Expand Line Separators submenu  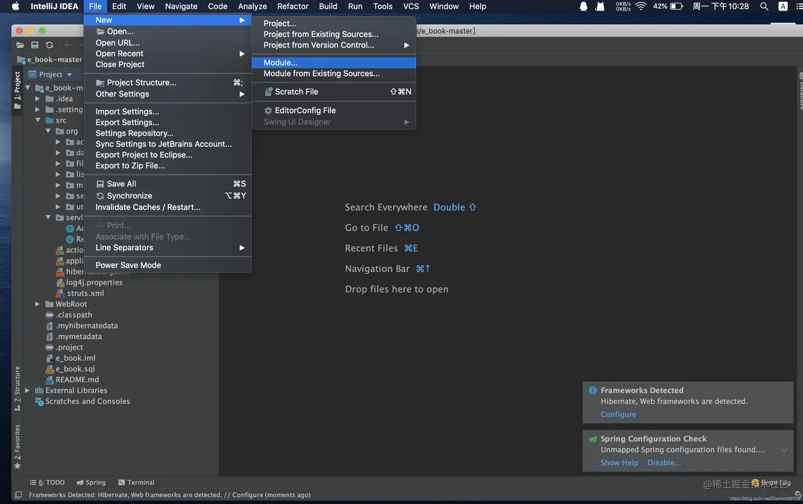click(x=168, y=248)
